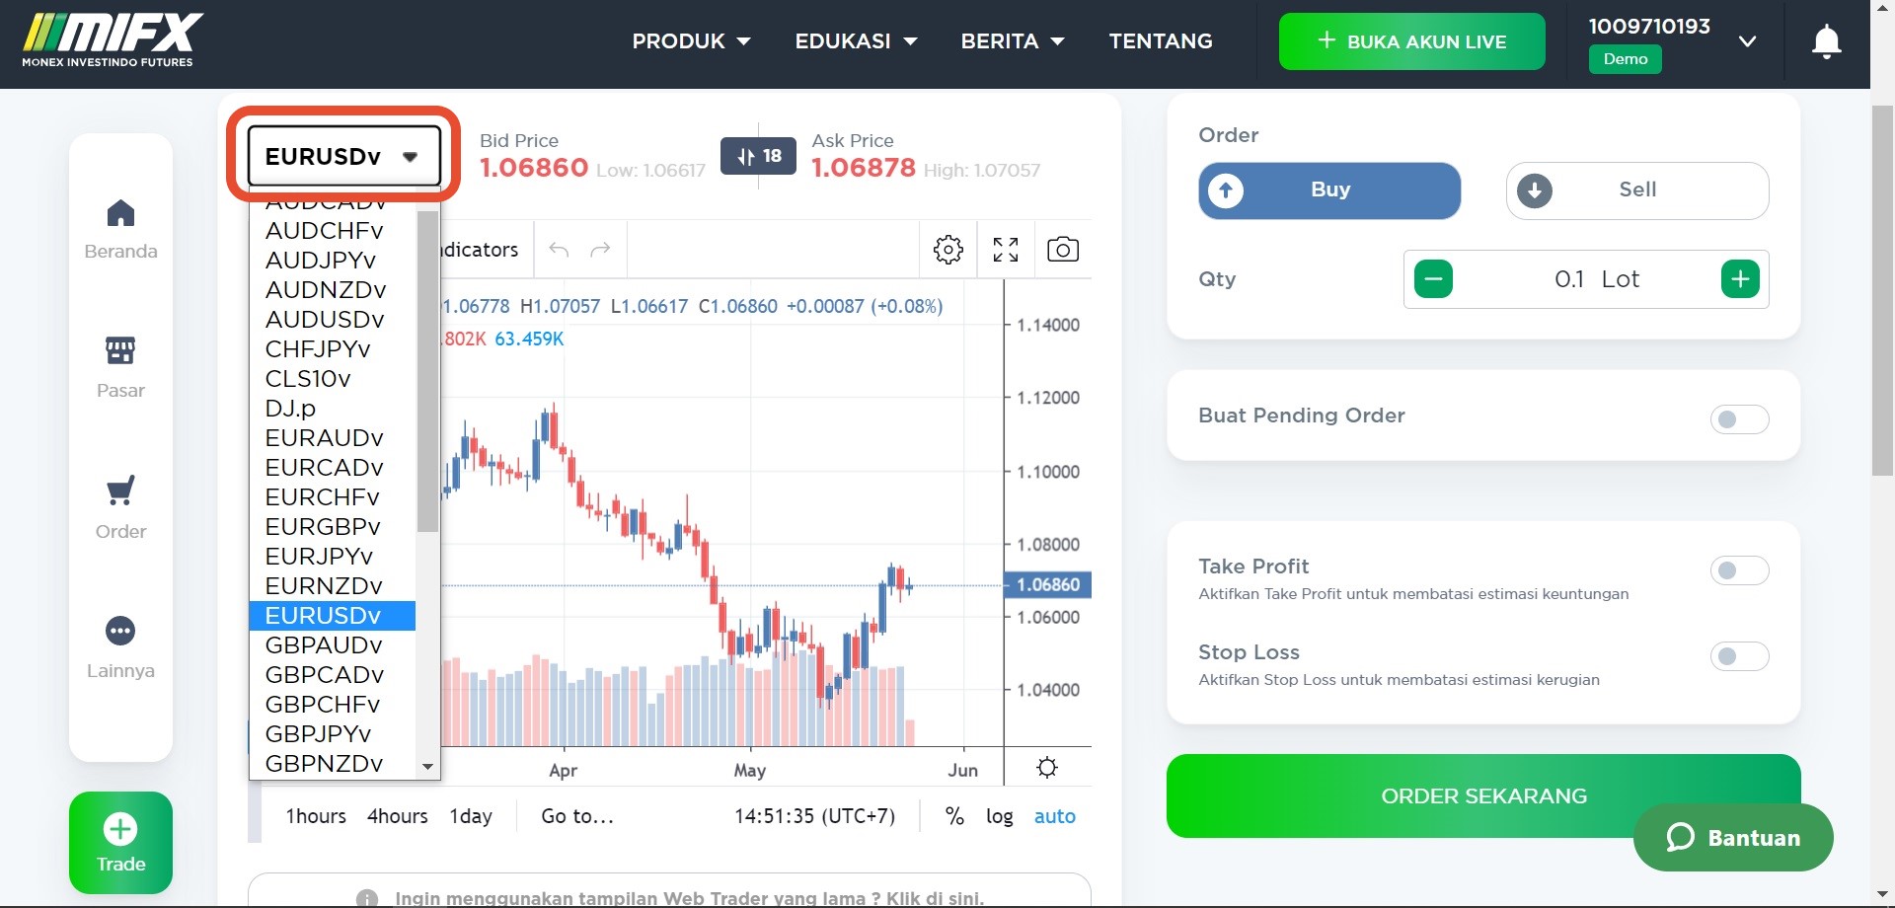Open Lainnya more options

120,647
